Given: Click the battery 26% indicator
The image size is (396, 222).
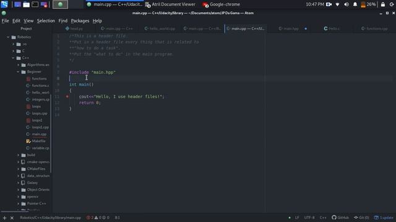Looking at the screenshot, I should tap(368, 4).
